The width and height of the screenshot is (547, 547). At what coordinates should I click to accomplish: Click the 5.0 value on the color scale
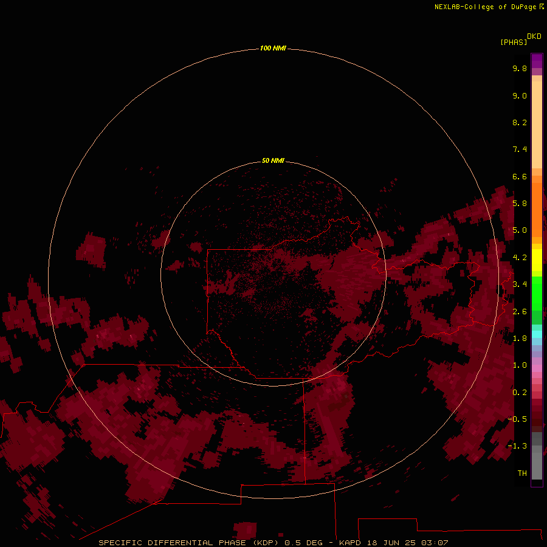[x=520, y=230]
